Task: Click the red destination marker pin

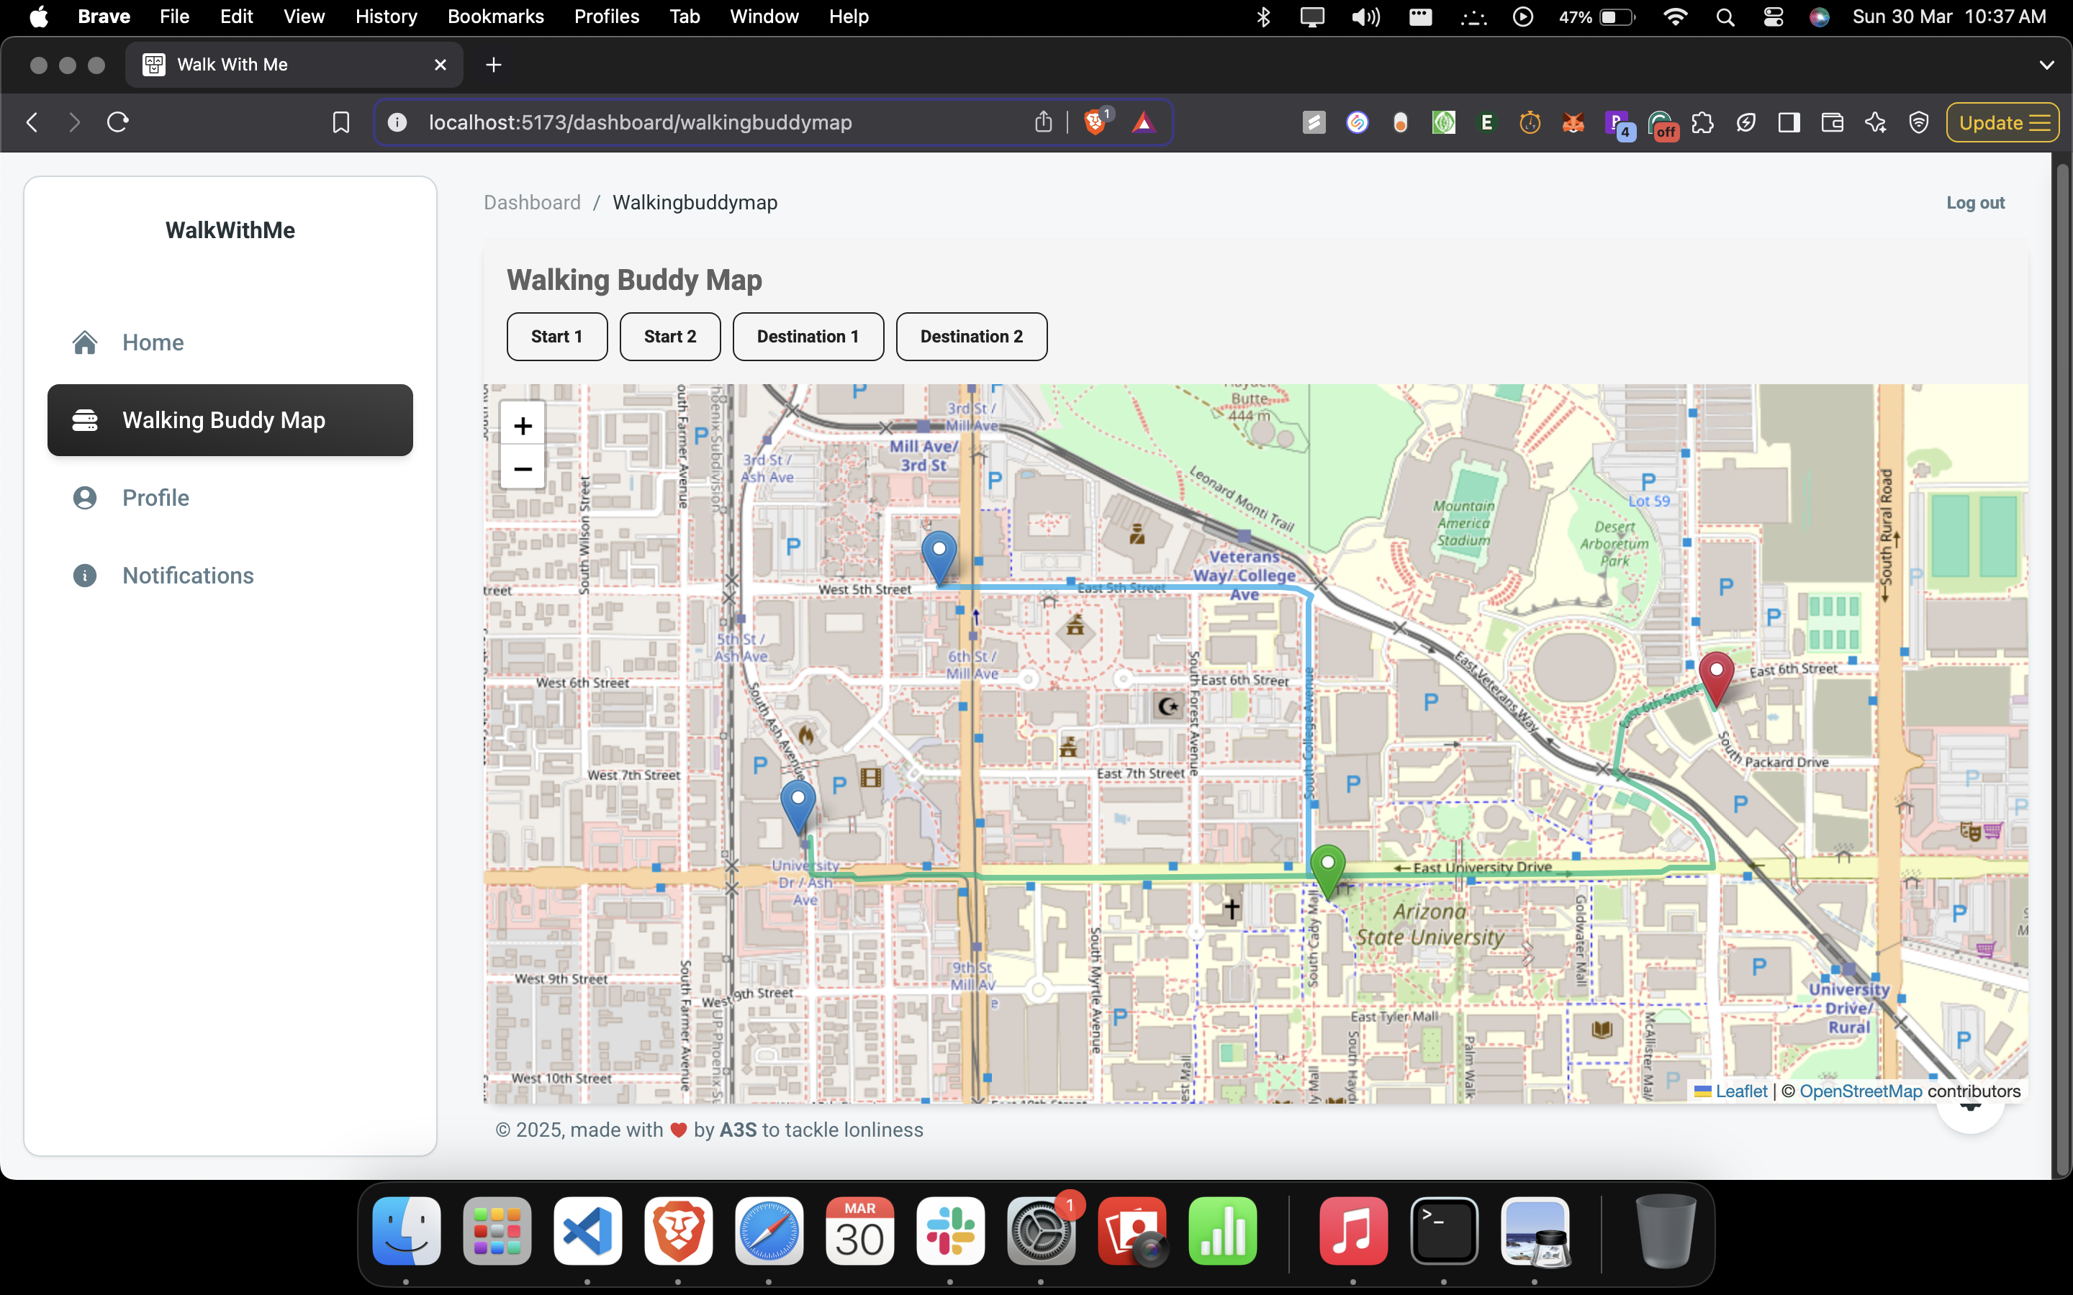Action: (x=1716, y=676)
